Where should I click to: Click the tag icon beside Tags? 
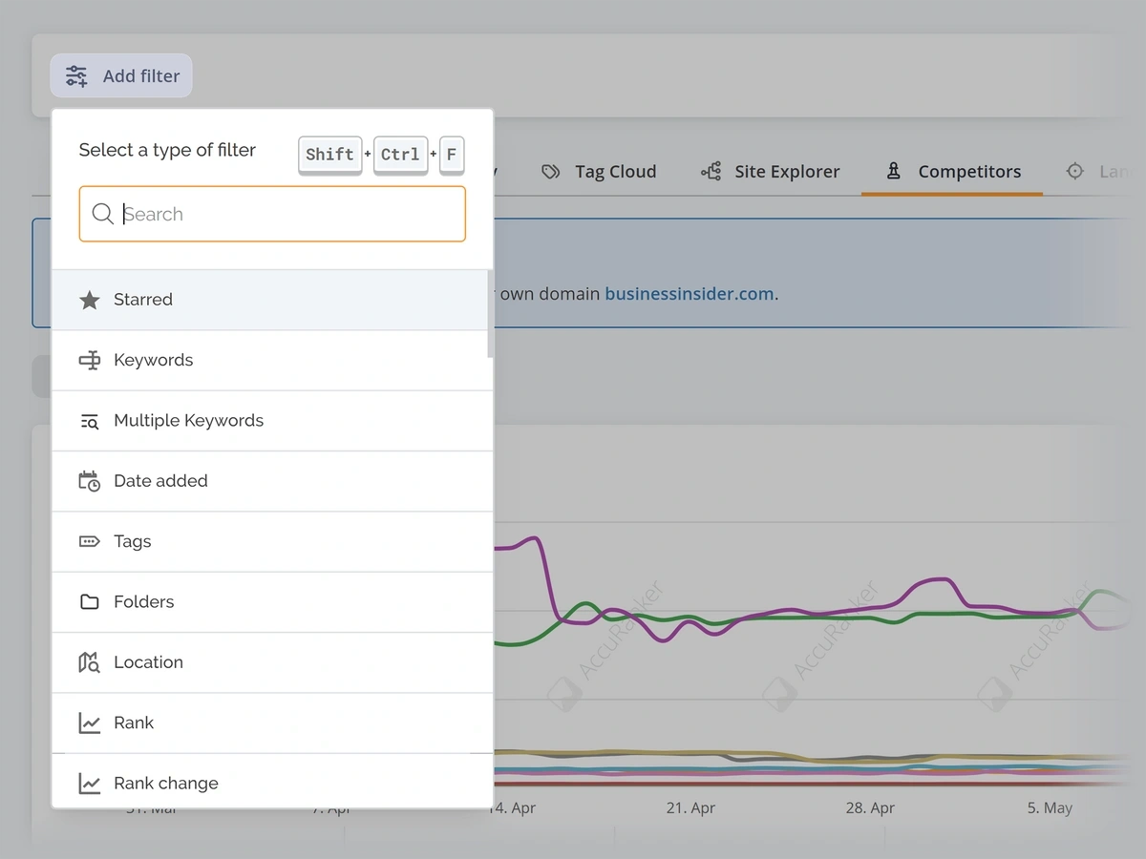pyautogui.click(x=89, y=541)
